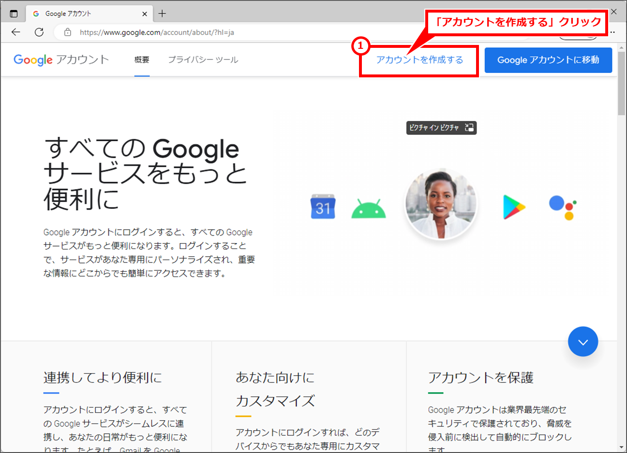The height and width of the screenshot is (453, 627).
Task: Click heading すべての Google サービスをもっと便利に
Action: (x=145, y=174)
